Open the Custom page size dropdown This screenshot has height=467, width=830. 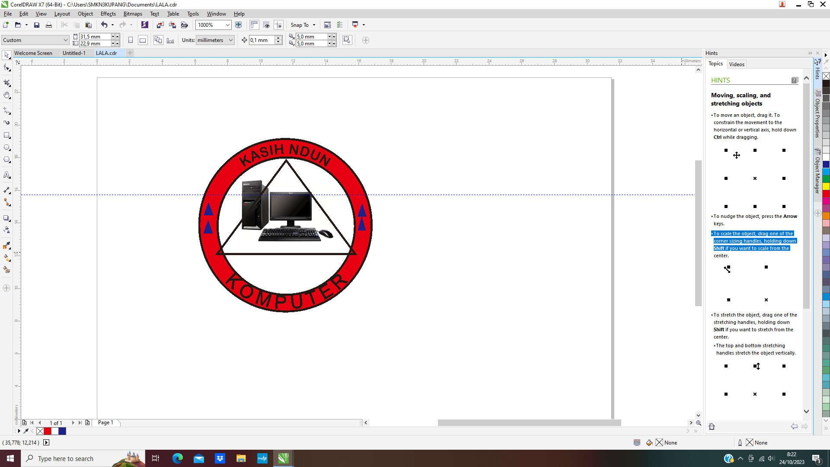pos(66,40)
